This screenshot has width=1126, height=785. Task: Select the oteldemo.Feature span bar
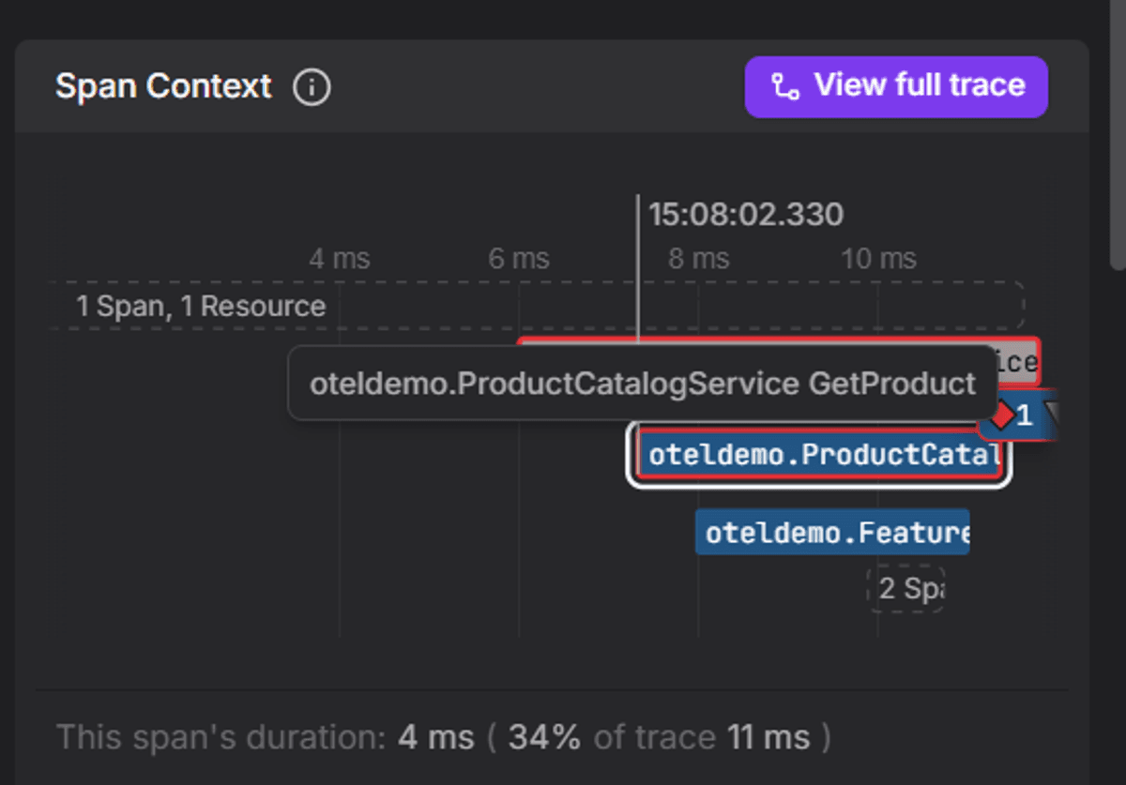point(832,533)
